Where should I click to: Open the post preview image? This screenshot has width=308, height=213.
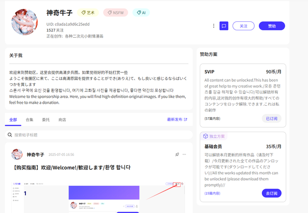[x=98, y=197]
